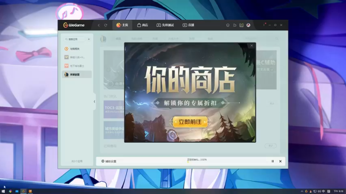This screenshot has width=346, height=194.
Task: Open File Explorer blue icon in taskbar
Action: (x=17, y=191)
